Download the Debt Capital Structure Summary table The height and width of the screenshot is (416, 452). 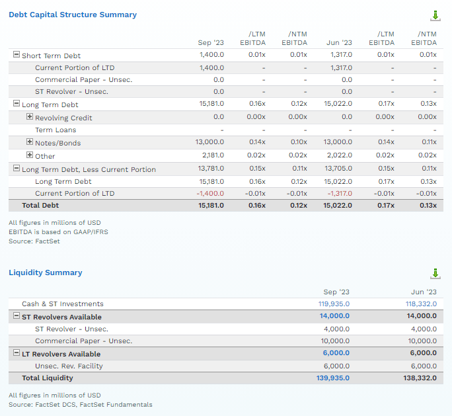435,15
